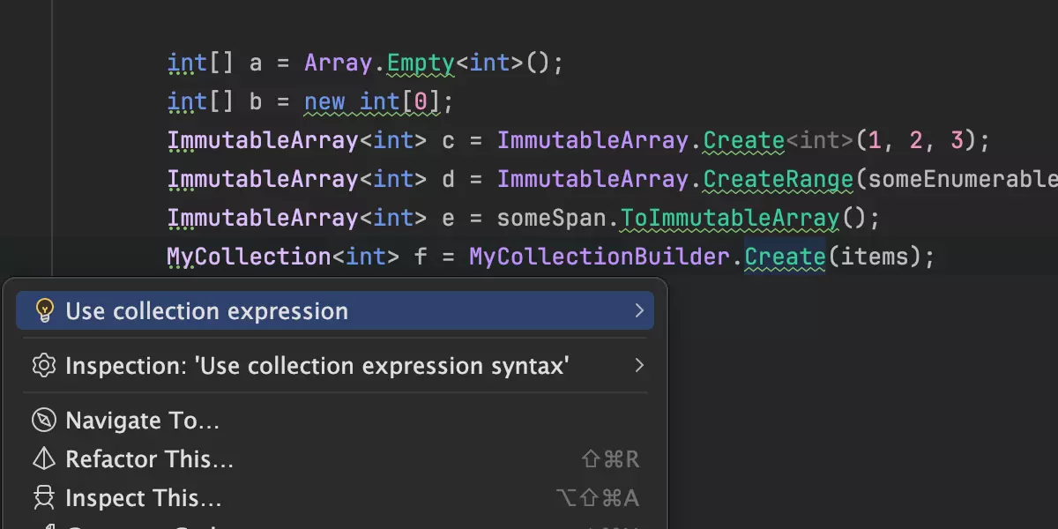Click the detective icon for Inspect This

(43, 498)
